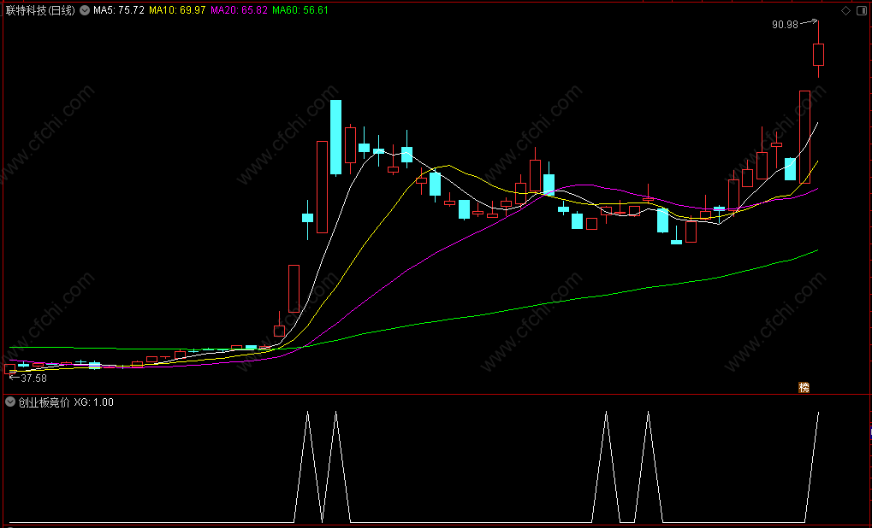The height and width of the screenshot is (528, 872).
Task: Click the XG: 1.00 value
Action: (94, 402)
